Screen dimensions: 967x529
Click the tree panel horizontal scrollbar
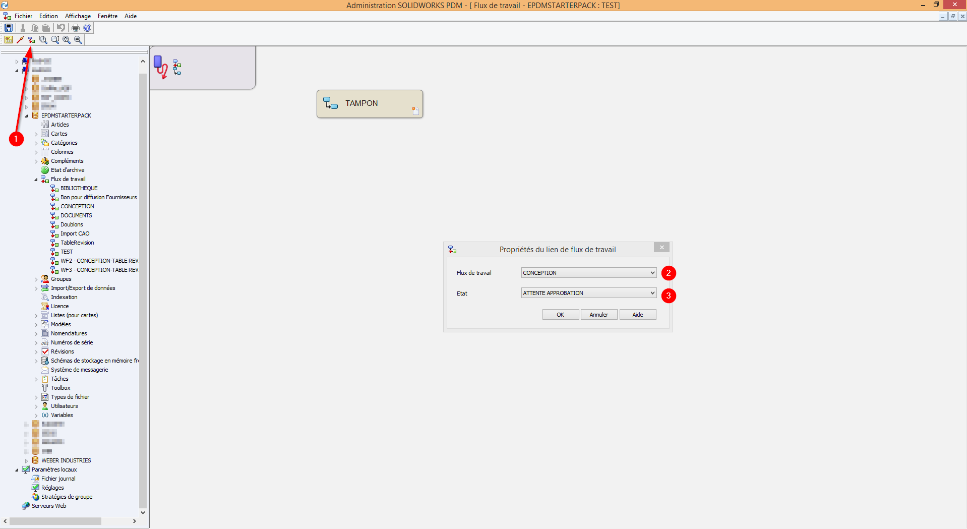(x=55, y=521)
